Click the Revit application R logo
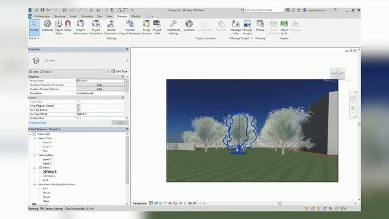 (x=30, y=10)
